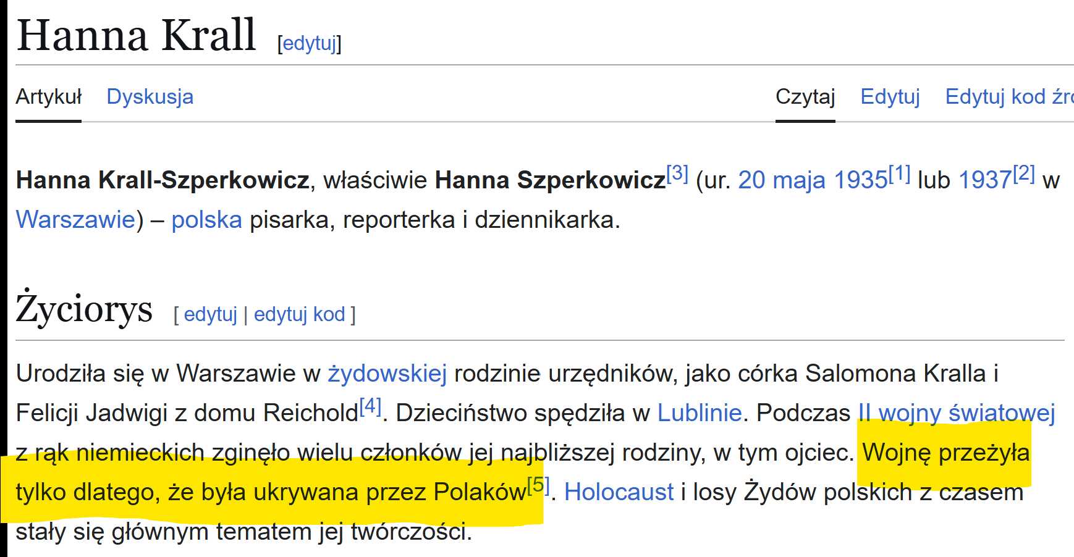Image resolution: width=1074 pixels, height=557 pixels.
Task: Open the Warszawie link
Action: [x=75, y=220]
